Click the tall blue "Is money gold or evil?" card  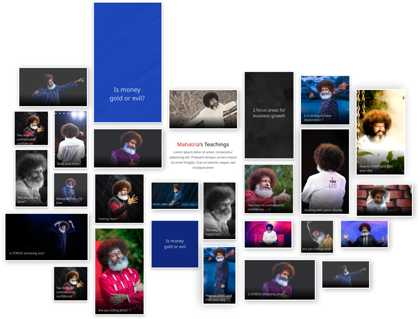tap(128, 63)
